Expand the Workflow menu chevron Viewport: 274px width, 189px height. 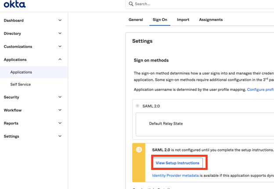coord(60,110)
